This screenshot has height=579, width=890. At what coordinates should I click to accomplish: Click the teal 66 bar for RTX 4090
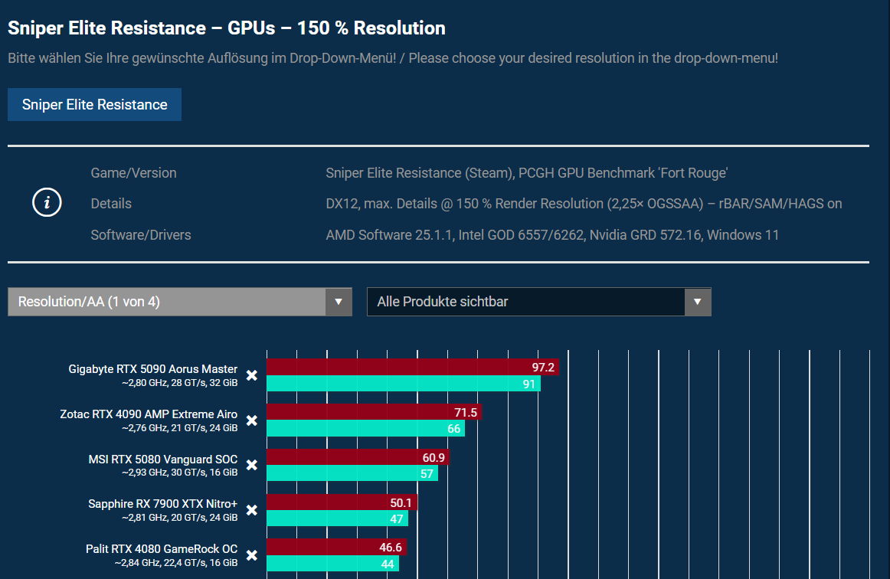pyautogui.click(x=365, y=428)
